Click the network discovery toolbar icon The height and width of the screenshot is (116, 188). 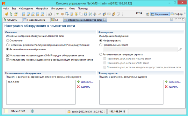(x=100, y=14)
